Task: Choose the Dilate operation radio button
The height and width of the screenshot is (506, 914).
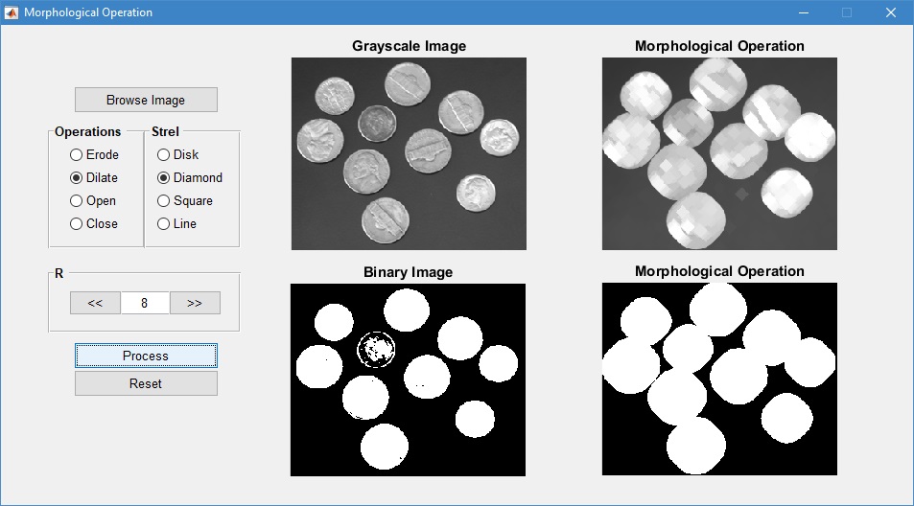Action: [x=77, y=177]
